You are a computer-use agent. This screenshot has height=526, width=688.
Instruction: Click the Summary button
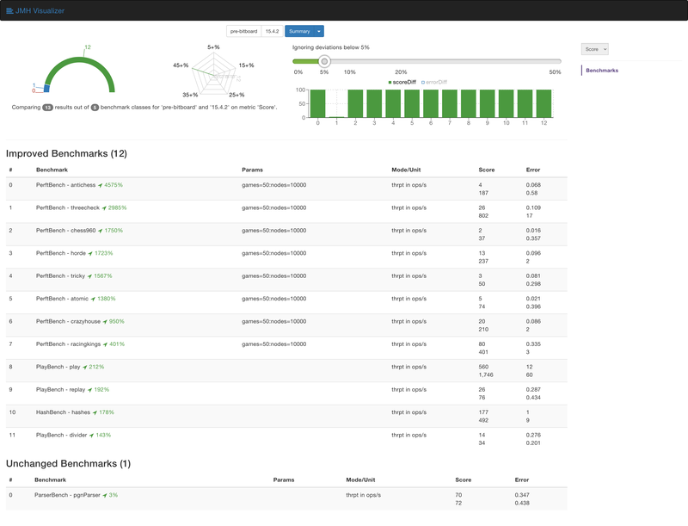click(x=299, y=31)
